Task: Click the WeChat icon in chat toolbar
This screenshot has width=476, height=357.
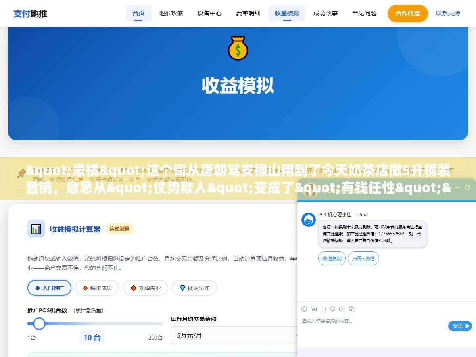Action: tap(352, 309)
